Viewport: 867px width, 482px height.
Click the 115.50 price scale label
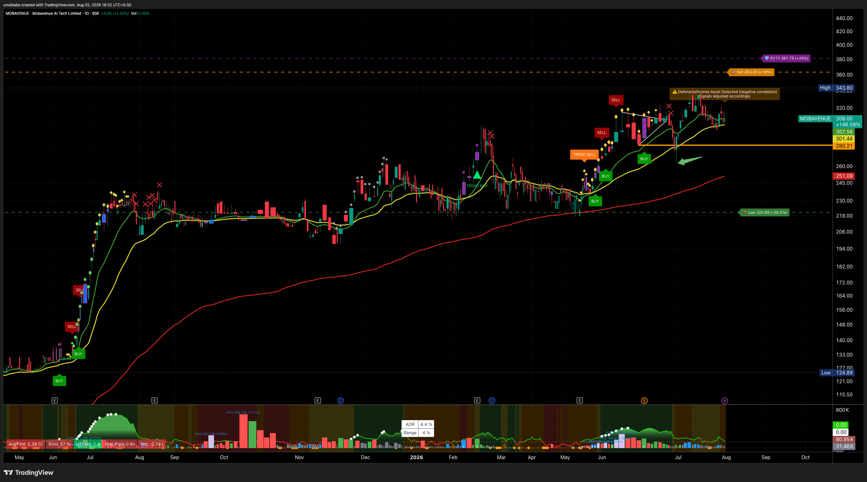click(x=844, y=395)
